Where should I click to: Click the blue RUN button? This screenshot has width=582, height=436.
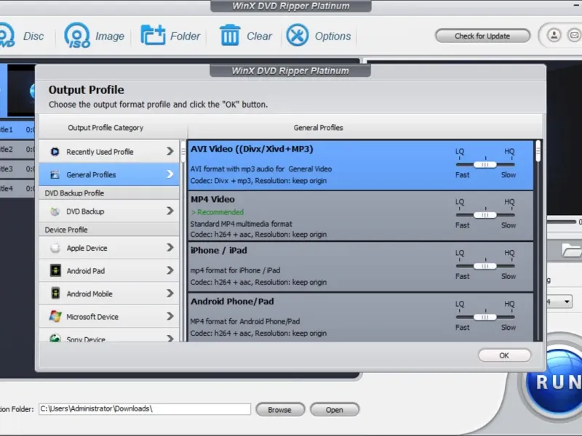coord(555,381)
